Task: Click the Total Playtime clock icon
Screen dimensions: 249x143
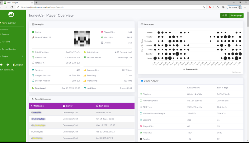Action: [33, 52]
